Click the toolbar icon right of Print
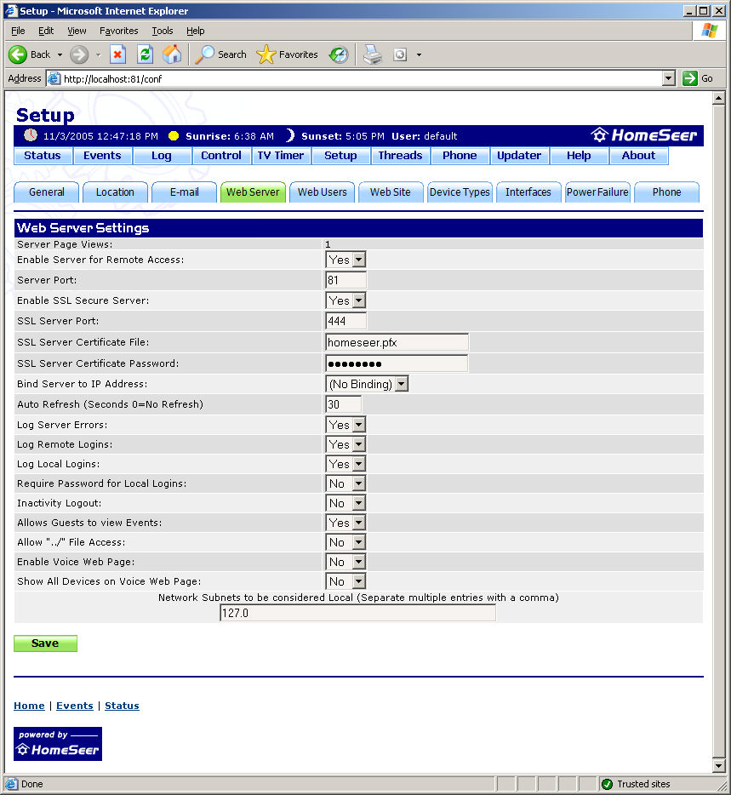The image size is (731, 795). (400, 54)
